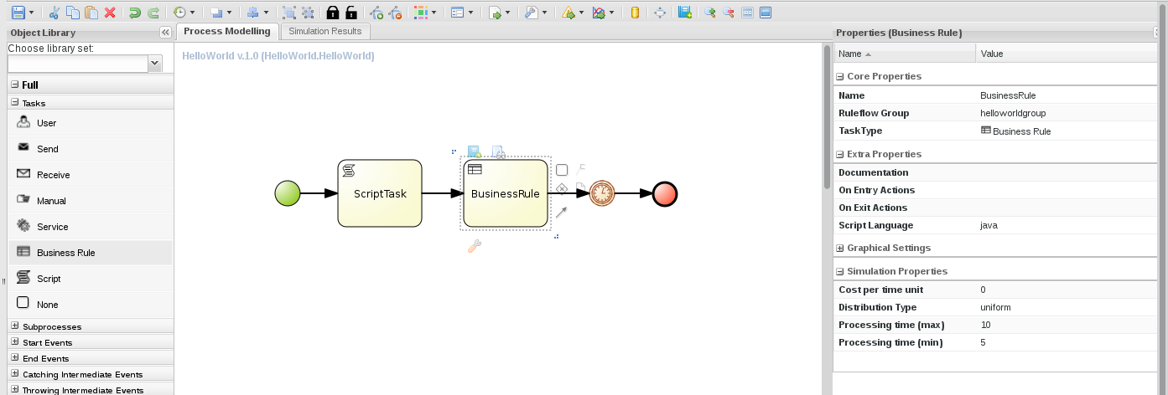Expand the Subprocesses category
The image size is (1168, 395).
point(14,326)
